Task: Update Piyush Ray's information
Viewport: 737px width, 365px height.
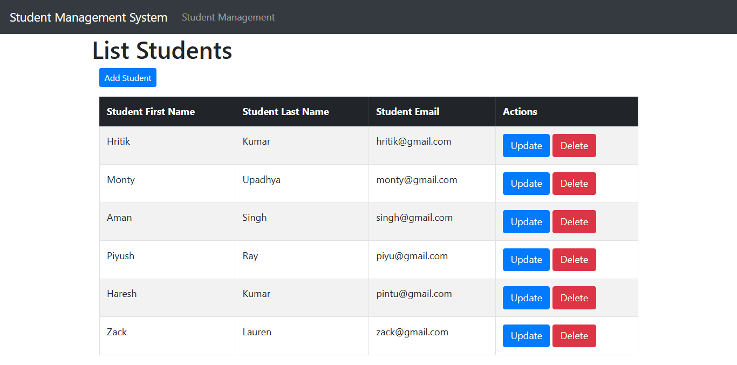Action: tap(526, 259)
